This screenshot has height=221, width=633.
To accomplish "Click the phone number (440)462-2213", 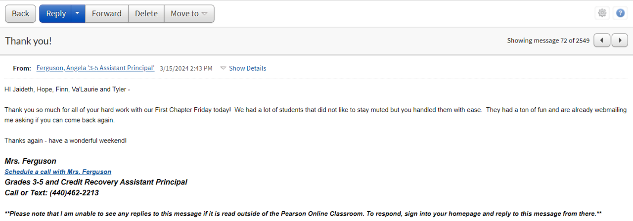I will point(74,193).
